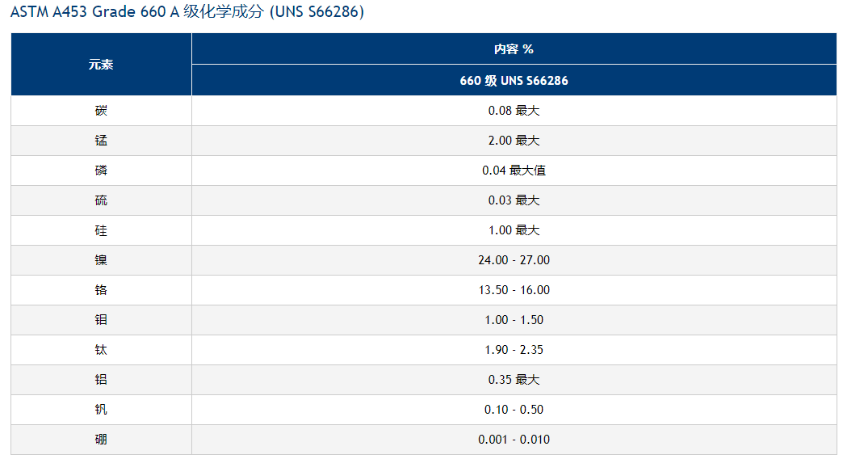Select the 钼 element cell
The image size is (843, 459).
pyautogui.click(x=101, y=320)
